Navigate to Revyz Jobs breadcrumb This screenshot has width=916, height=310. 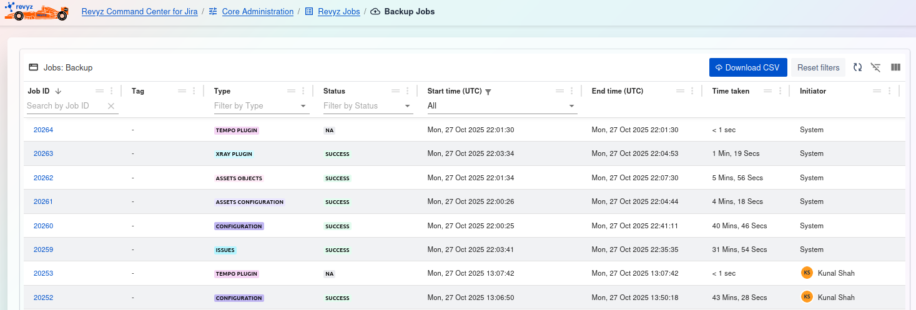338,11
